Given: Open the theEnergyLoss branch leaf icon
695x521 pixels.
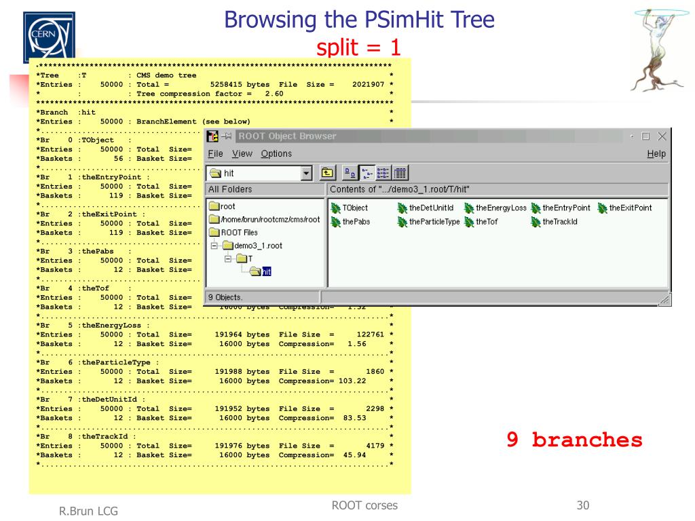Looking at the screenshot, I should coord(469,208).
